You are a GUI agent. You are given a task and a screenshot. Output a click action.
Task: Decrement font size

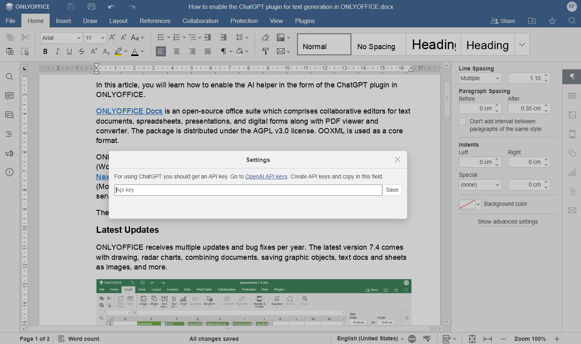[x=124, y=37]
